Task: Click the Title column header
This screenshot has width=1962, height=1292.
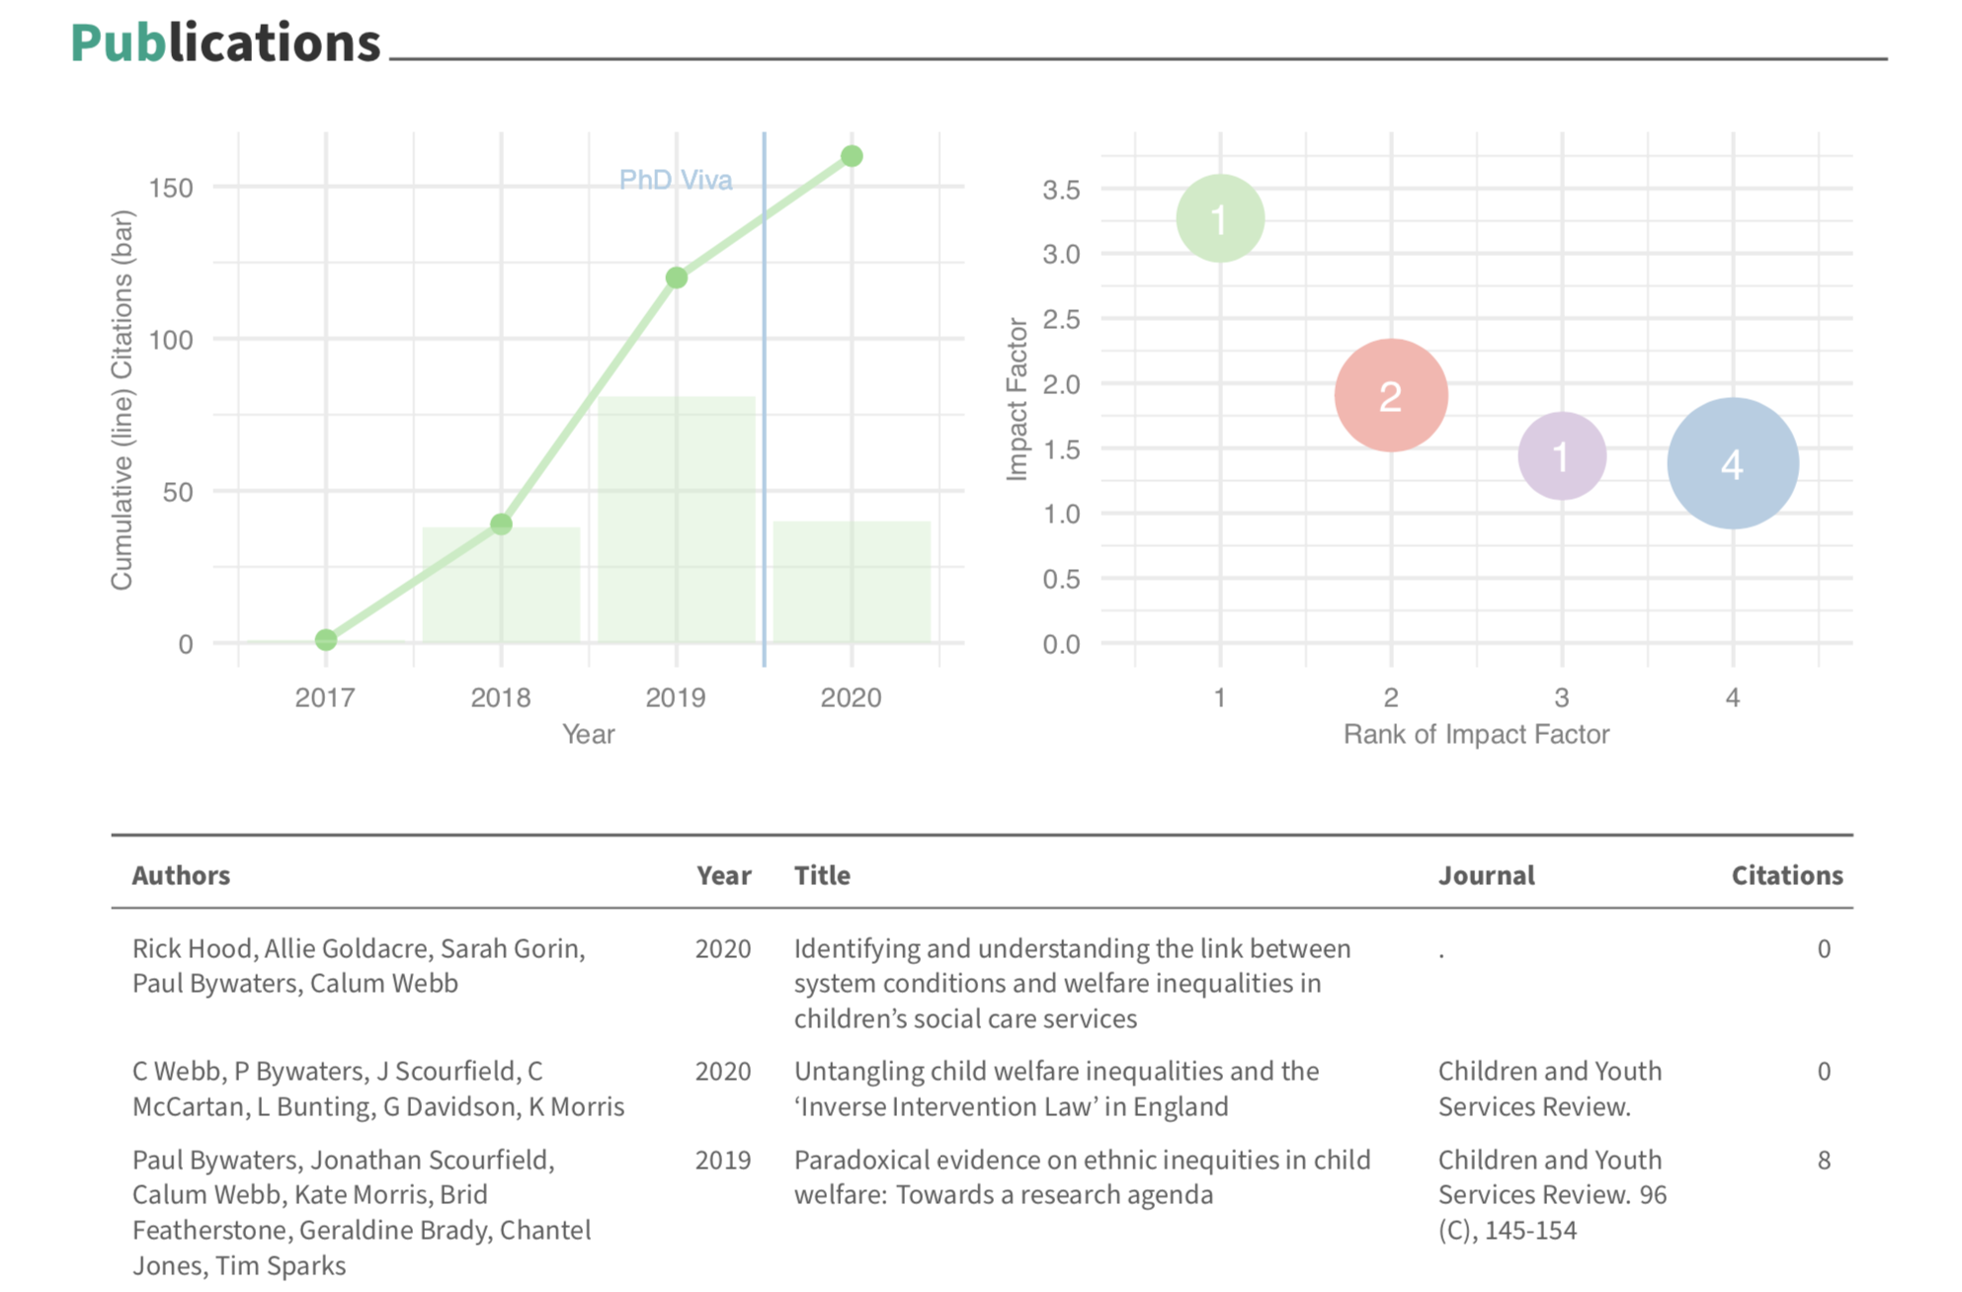Action: pos(822,875)
